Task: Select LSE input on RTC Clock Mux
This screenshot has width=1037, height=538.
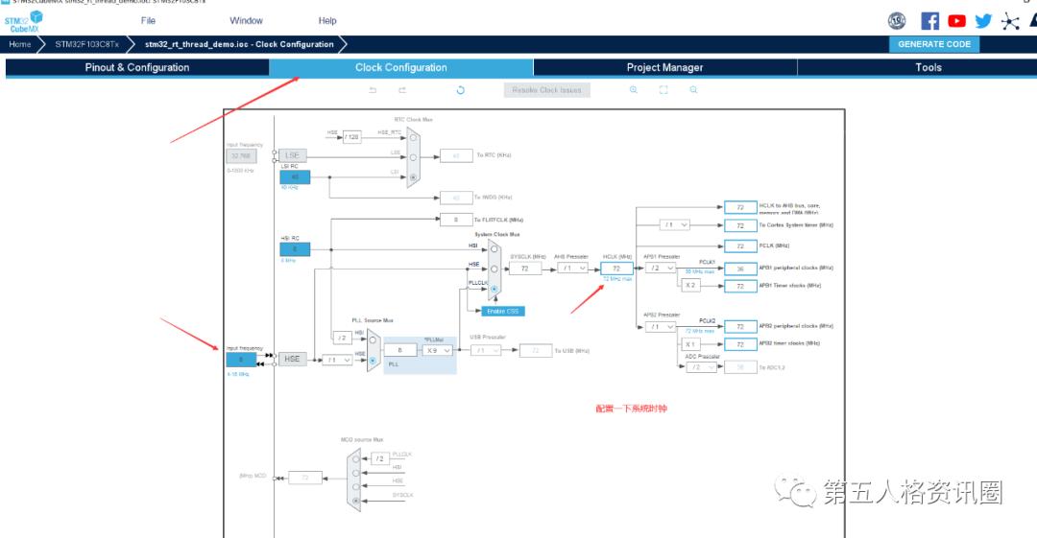Action: coord(413,157)
